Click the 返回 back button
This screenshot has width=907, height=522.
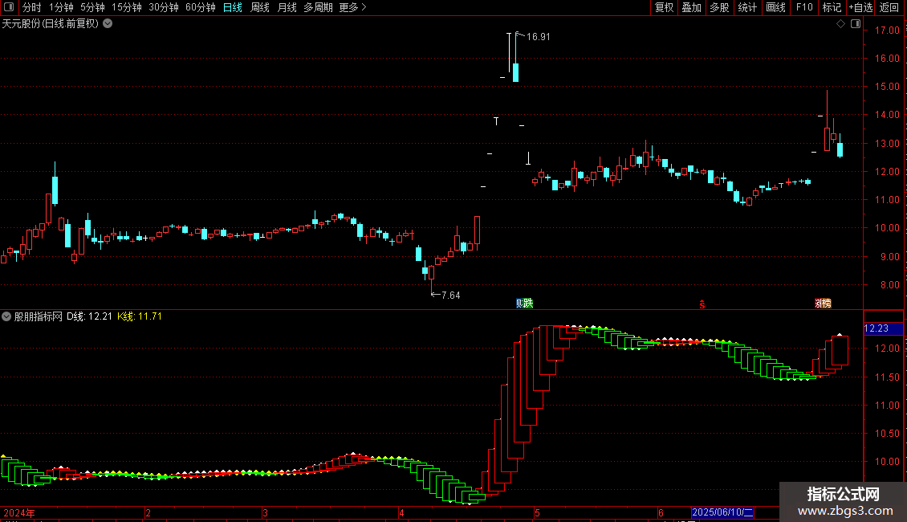coord(889,7)
